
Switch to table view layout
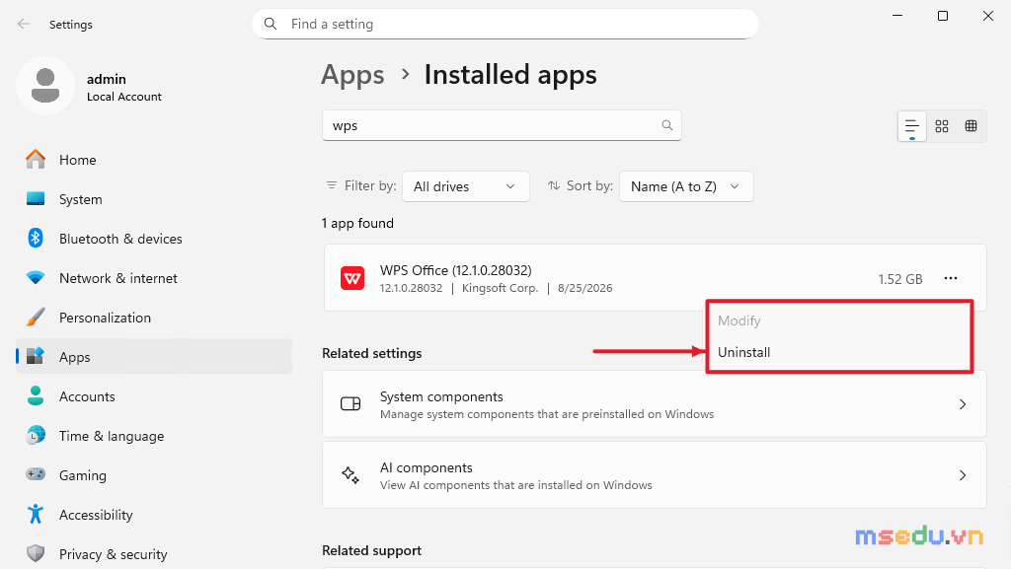click(x=972, y=126)
